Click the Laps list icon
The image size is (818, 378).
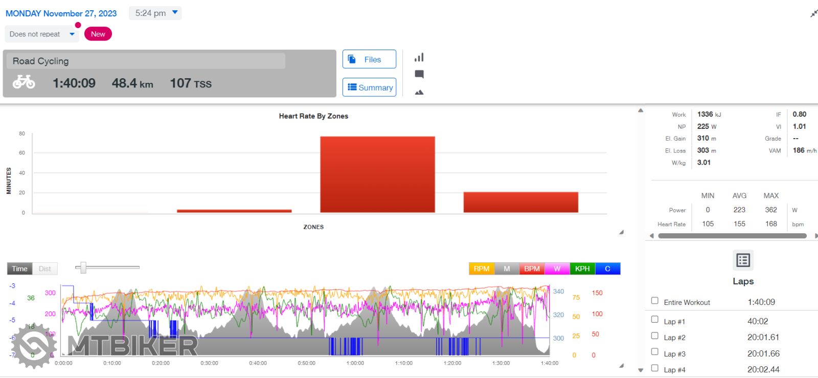pos(743,260)
